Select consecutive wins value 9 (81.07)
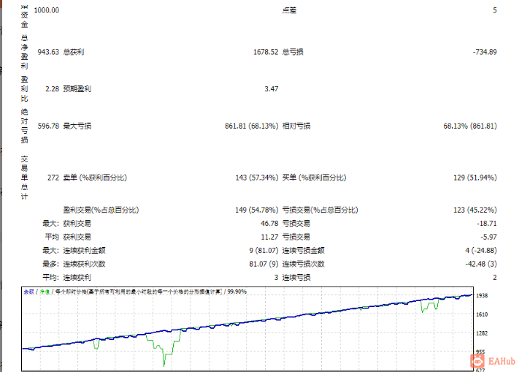The height and width of the screenshot is (372, 522). [264, 251]
